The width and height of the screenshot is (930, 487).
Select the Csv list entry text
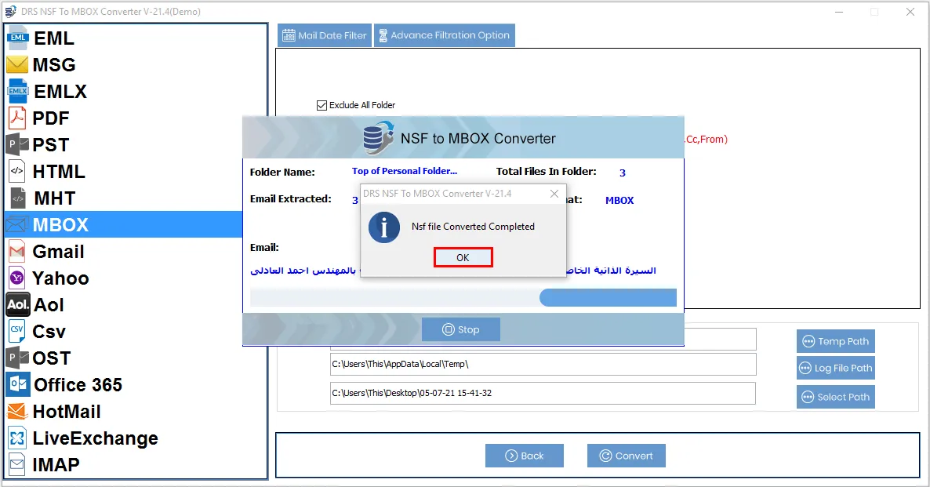point(49,331)
